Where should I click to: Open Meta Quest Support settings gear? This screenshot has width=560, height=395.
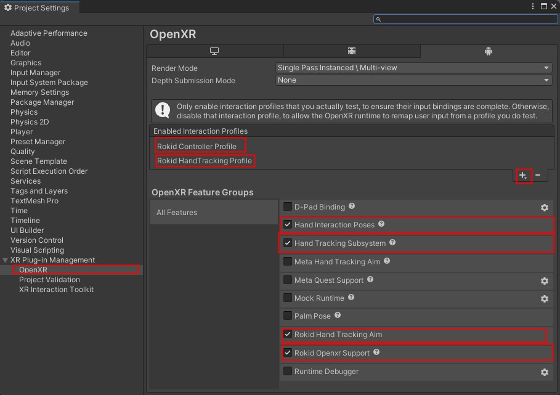[x=544, y=281]
